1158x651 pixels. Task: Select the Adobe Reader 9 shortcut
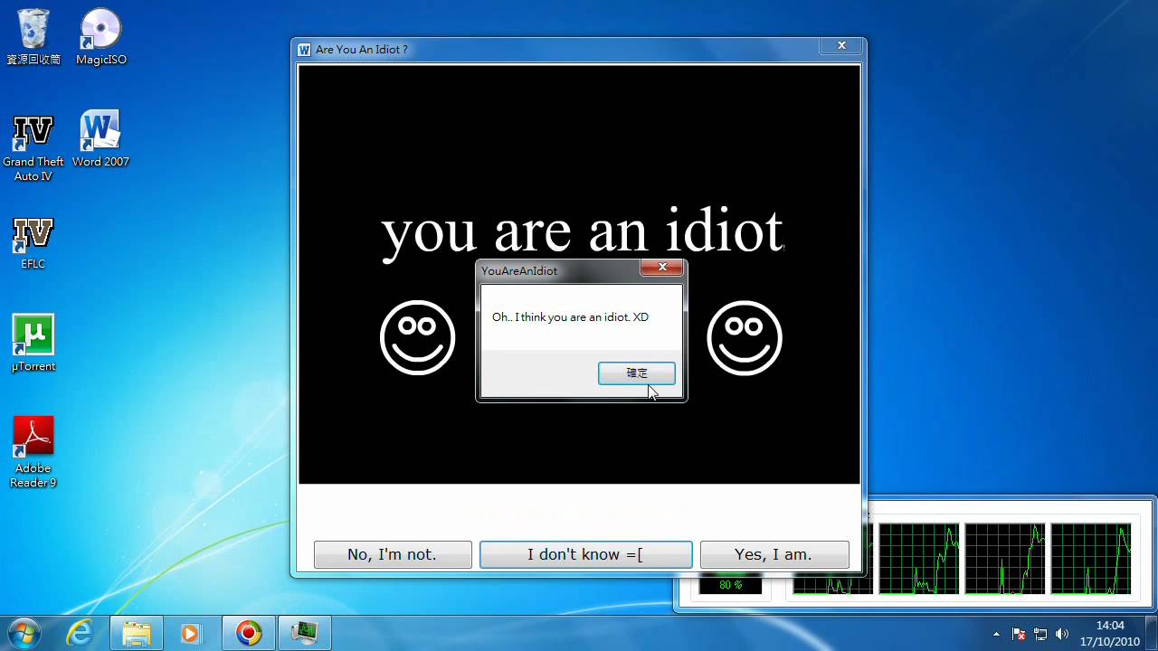[33, 452]
